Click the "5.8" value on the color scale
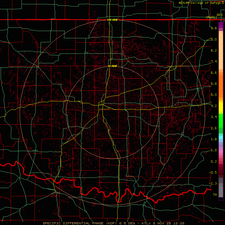Image resolution: width=225 pixels, height=225 pixels. point(214,84)
